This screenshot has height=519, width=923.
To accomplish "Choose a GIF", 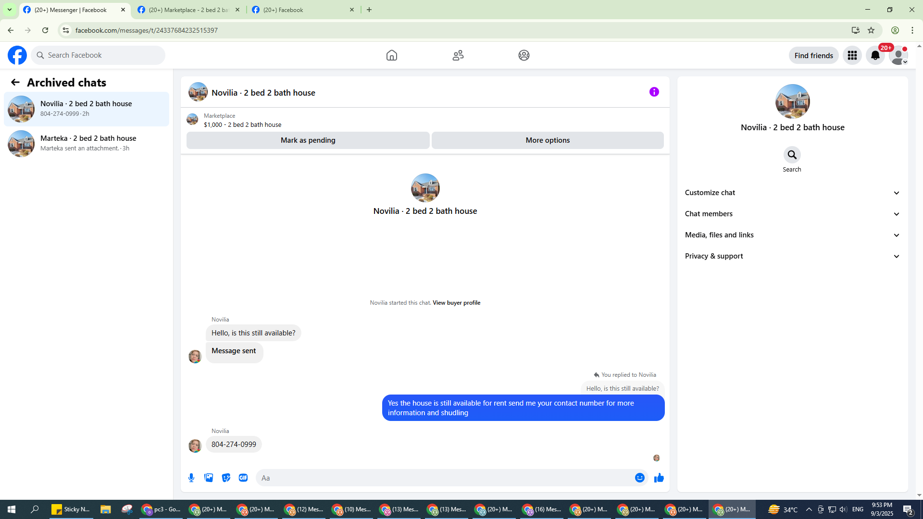I will 243,478.
